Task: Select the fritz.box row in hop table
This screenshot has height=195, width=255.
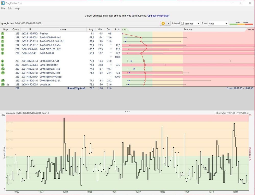Action: click(x=44, y=34)
